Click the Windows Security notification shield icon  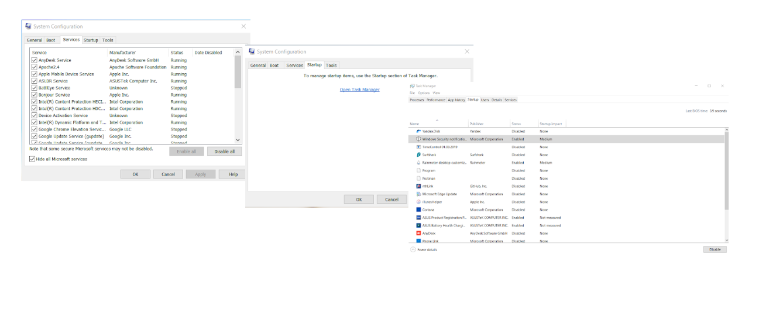pos(418,139)
